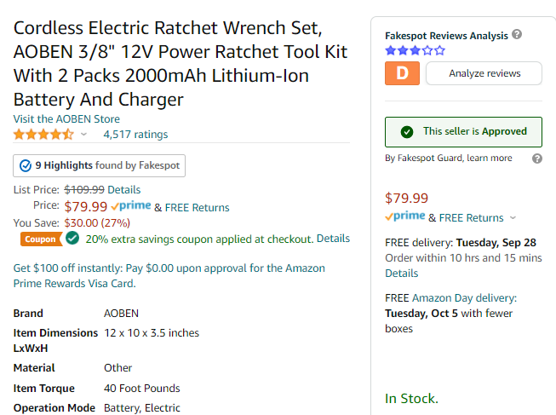Click the orange Coupon badge
This screenshot has height=415, width=556.
[x=41, y=239]
